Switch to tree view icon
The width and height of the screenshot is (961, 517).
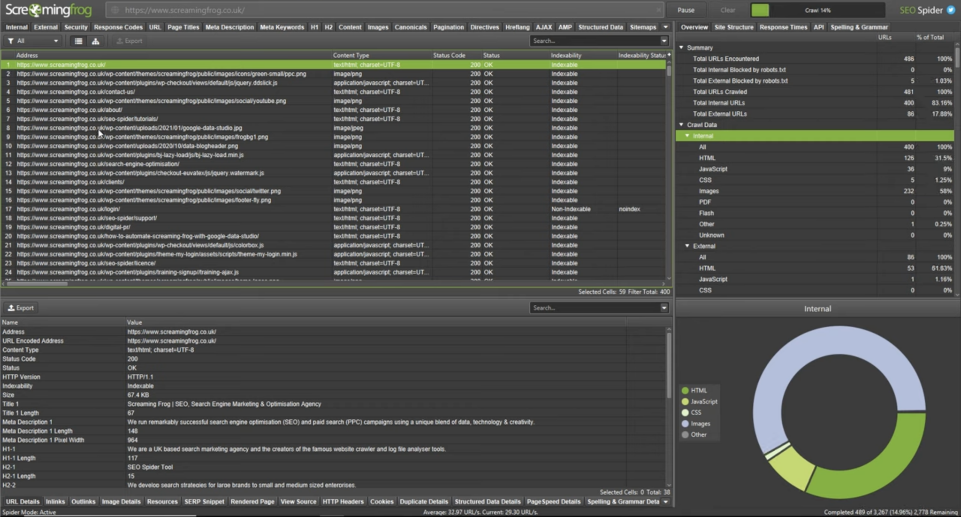[95, 41]
